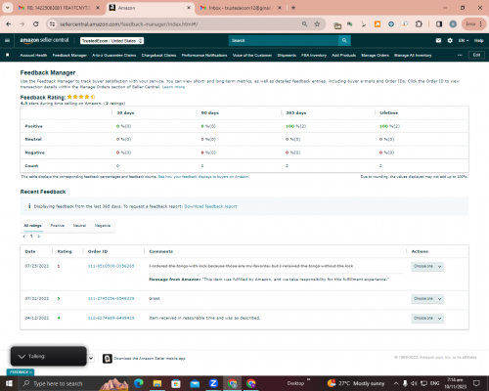The width and height of the screenshot is (489, 391).
Task: Open the Windows Start menu
Action: click(x=9, y=383)
